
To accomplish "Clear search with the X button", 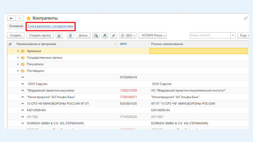I will click(233, 35).
